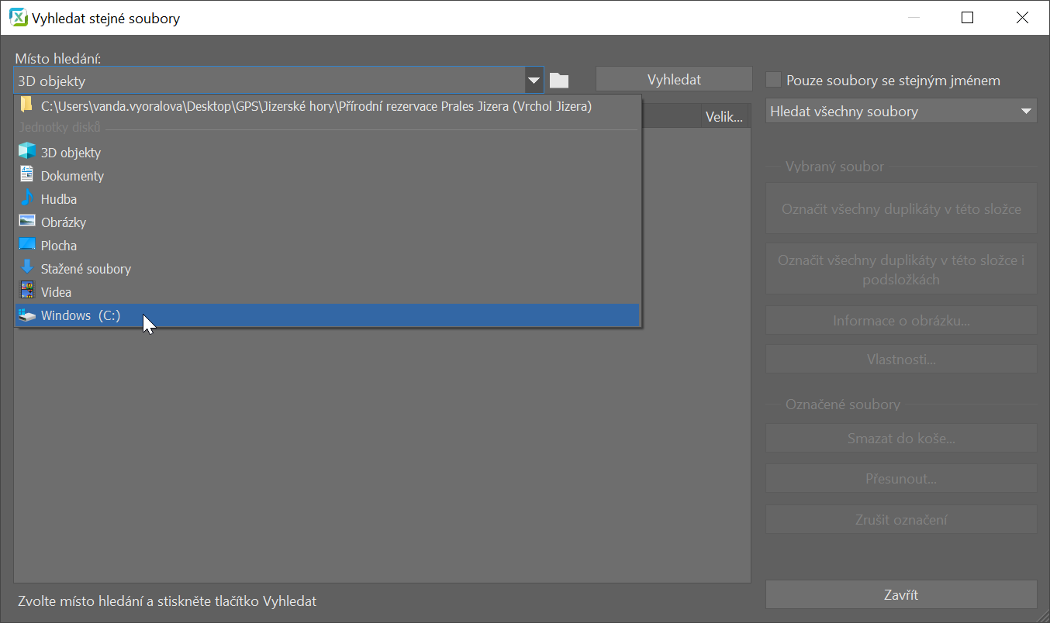Click the browse folder icon
Screen dimensions: 1050x623
pos(559,81)
